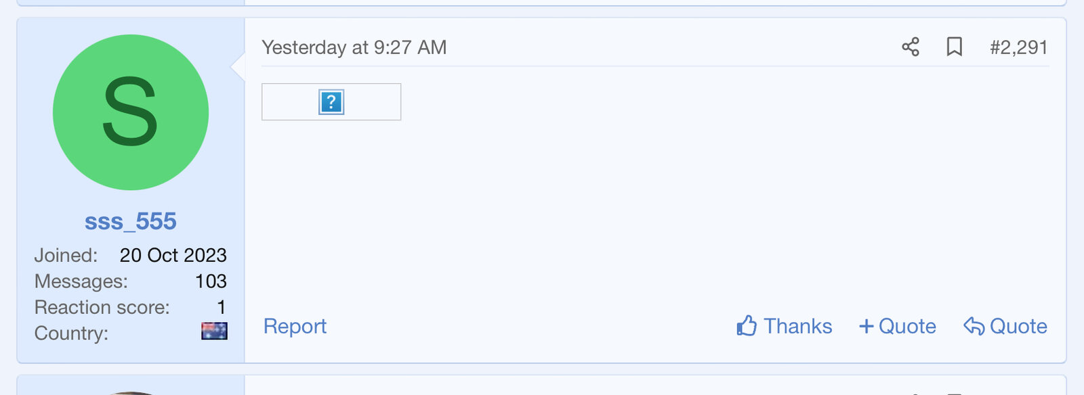View the user's 103 messages count
This screenshot has width=1084, height=395.
click(211, 281)
